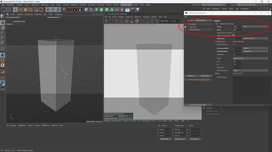Click the Höhe height input field
The height and width of the screenshot is (152, 272).
pos(237,30)
